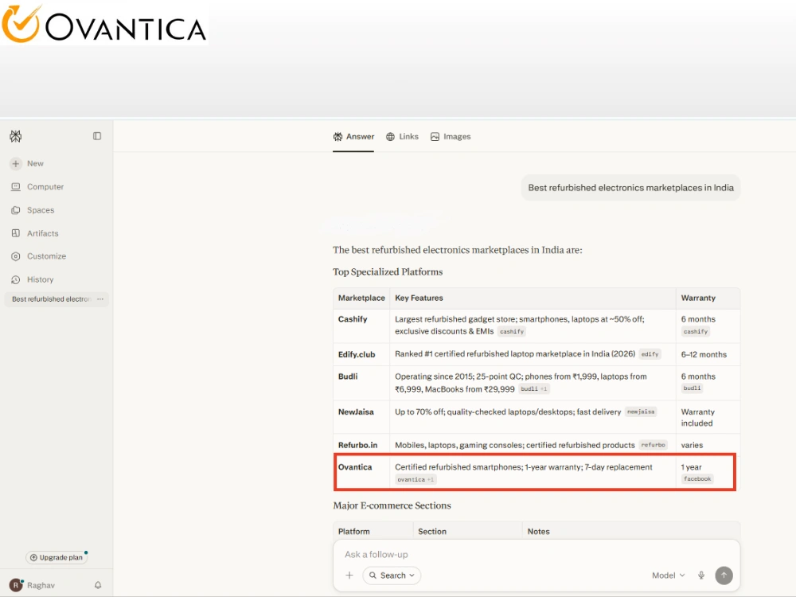Collapse the sidebar panel icon
The height and width of the screenshot is (597, 796).
[97, 136]
